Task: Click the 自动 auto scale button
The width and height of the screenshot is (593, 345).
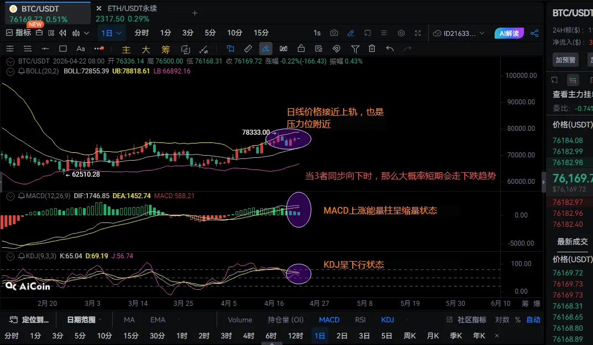Action: (x=533, y=320)
